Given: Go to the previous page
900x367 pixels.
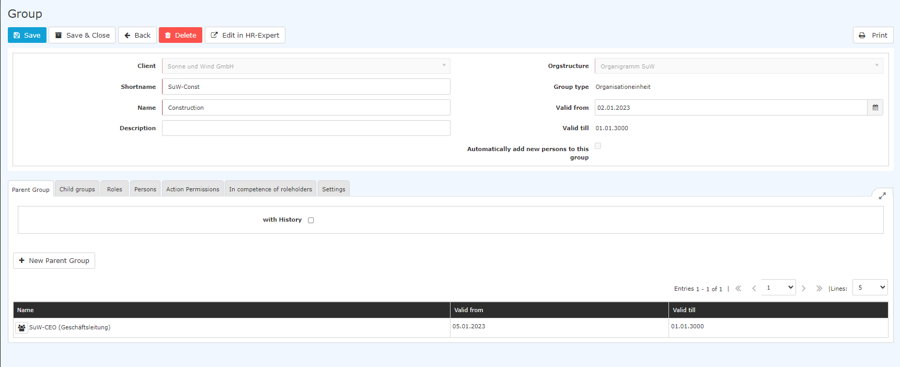Looking at the screenshot, I should (x=754, y=288).
